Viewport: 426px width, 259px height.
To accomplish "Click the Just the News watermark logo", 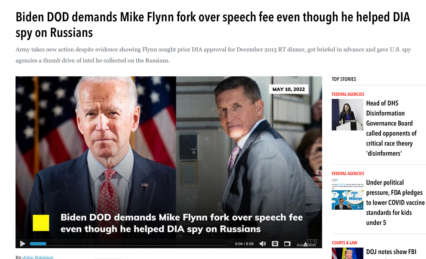I will 307,243.
